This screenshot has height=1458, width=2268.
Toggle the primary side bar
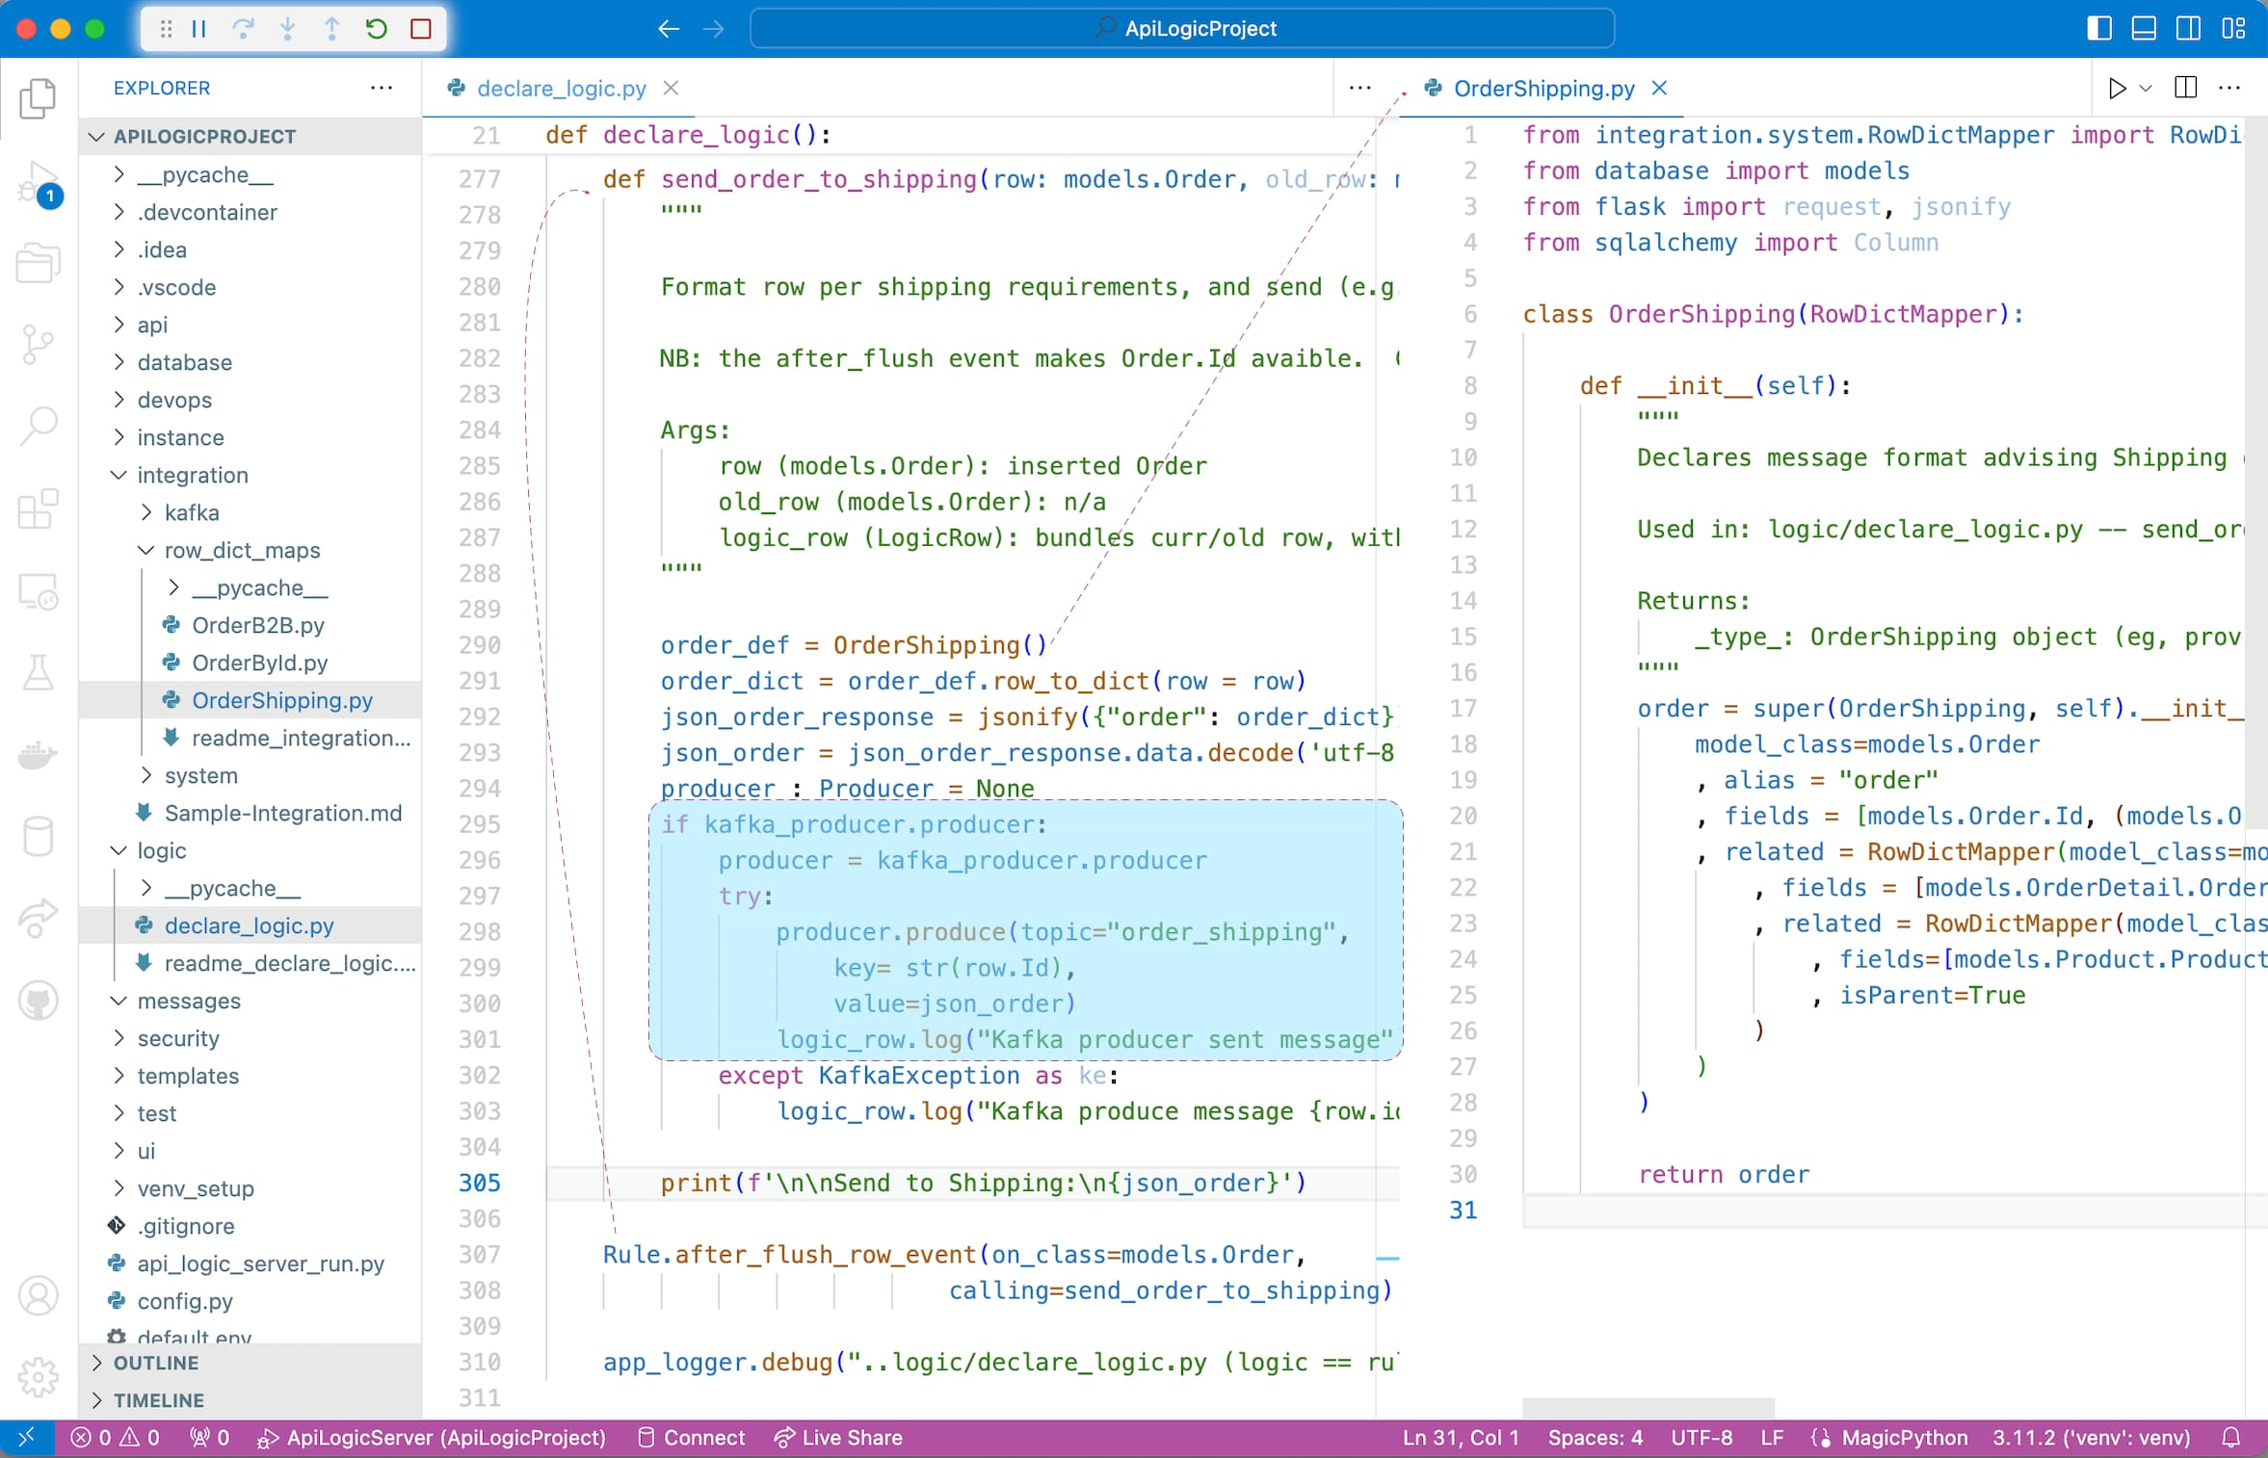click(2099, 29)
